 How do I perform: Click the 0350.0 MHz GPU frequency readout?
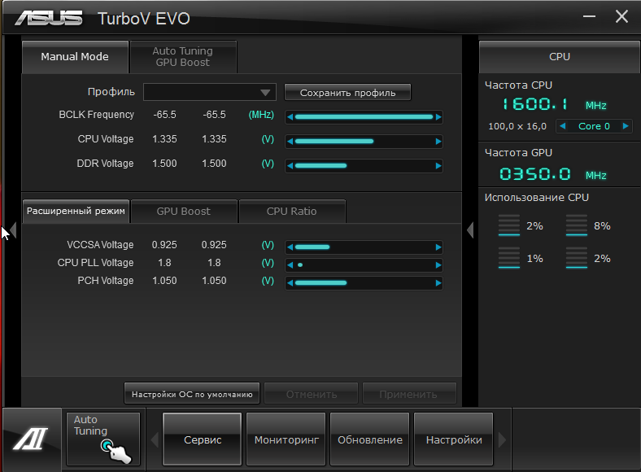coord(534,174)
